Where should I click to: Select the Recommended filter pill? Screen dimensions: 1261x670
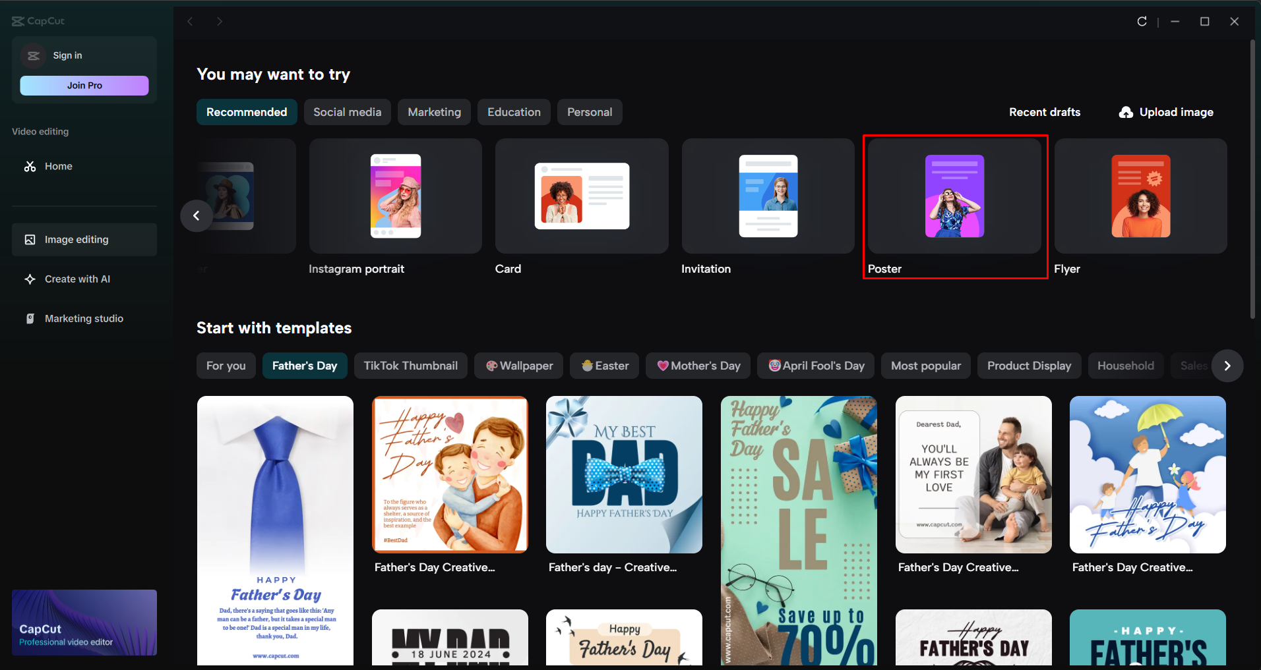pos(247,112)
